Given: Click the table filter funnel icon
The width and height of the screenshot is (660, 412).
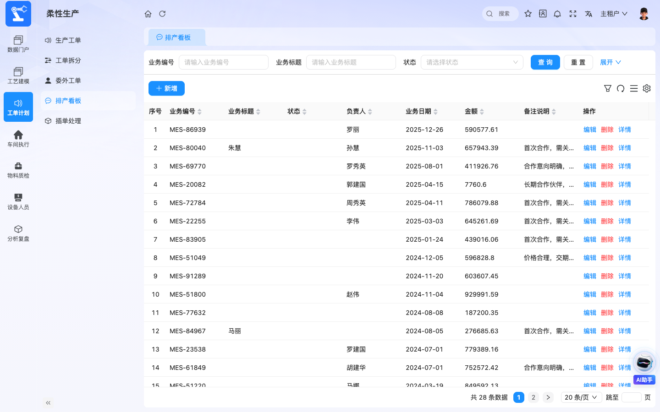Looking at the screenshot, I should coord(608,88).
